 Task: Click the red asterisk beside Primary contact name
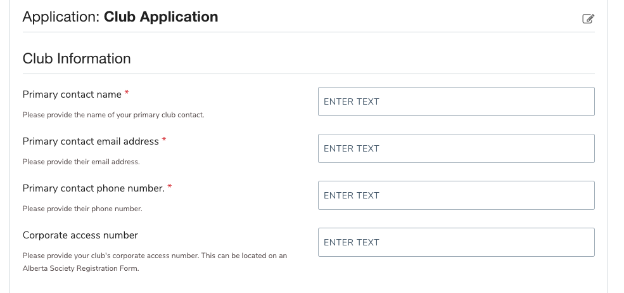[x=127, y=93]
